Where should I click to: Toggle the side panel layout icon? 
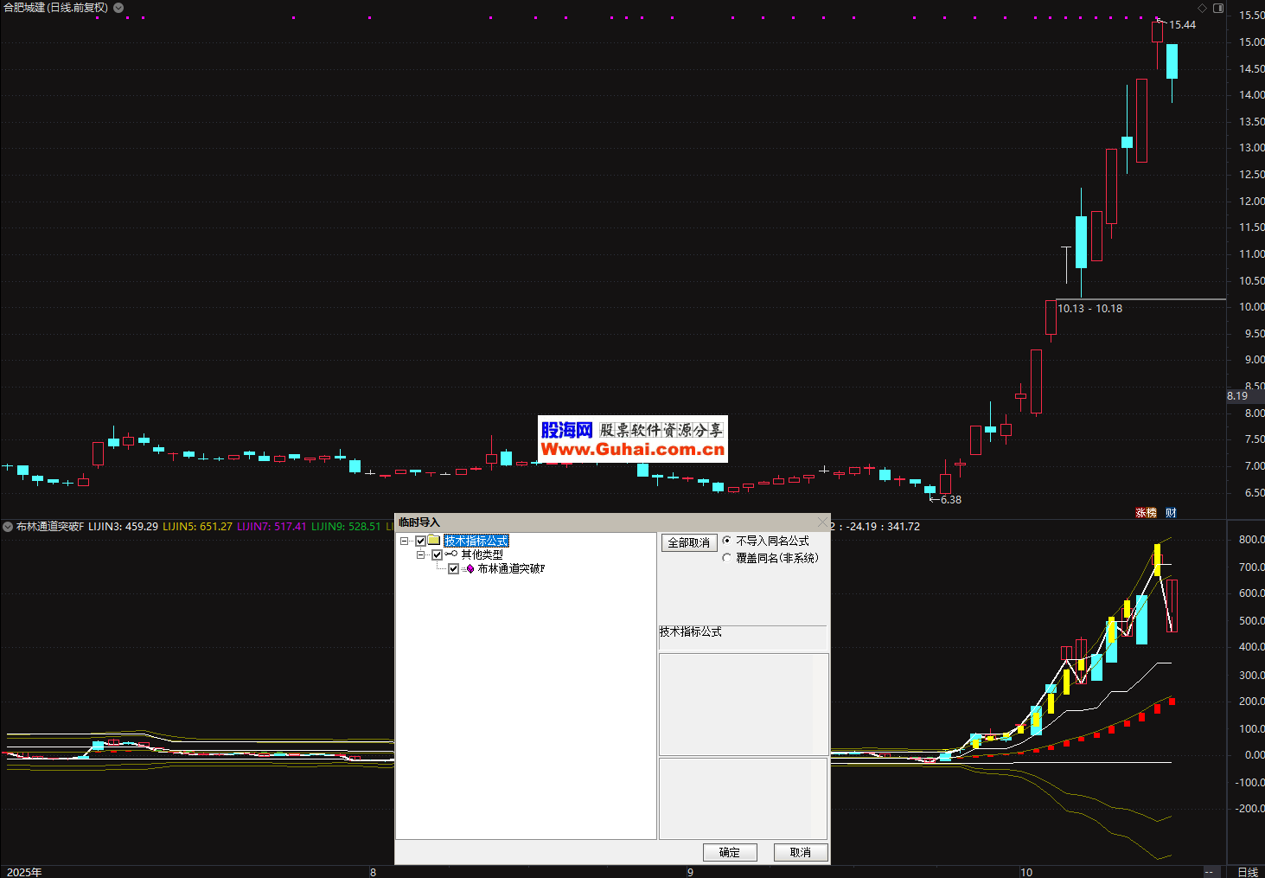(1218, 8)
